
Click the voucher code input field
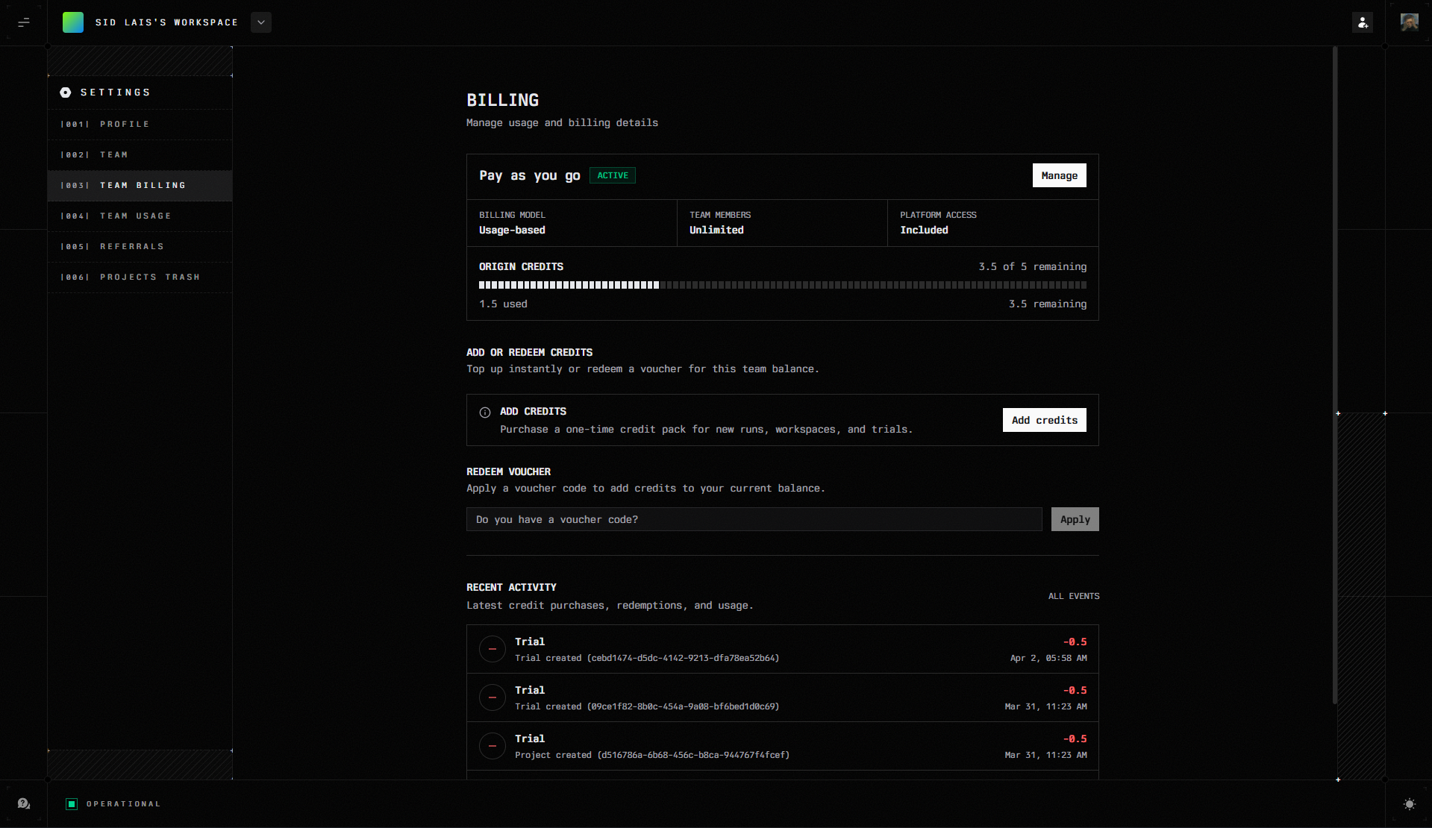[x=754, y=519]
